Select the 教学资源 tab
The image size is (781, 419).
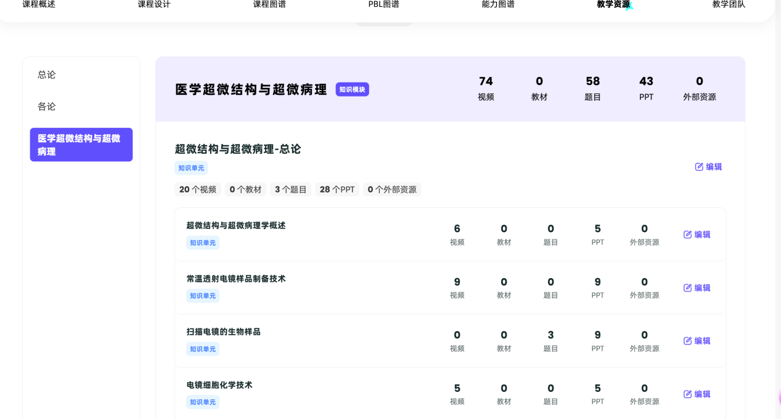pos(613,5)
